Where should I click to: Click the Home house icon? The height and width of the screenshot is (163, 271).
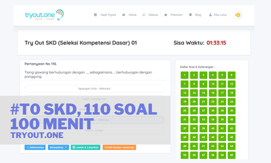pos(123,15)
